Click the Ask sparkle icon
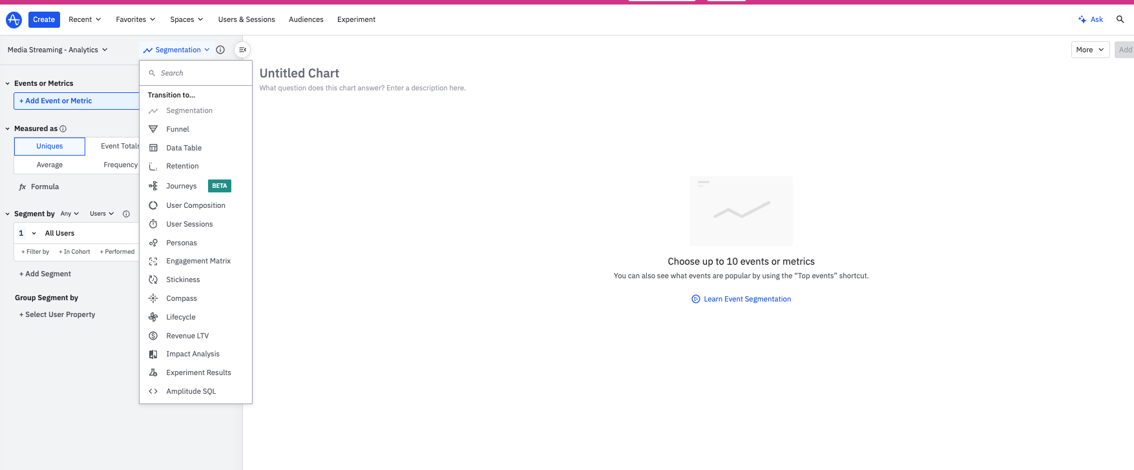This screenshot has height=470, width=1134. coord(1082,19)
